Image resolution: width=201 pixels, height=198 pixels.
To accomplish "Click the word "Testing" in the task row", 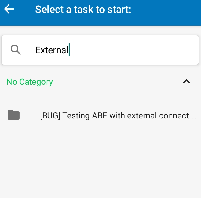I will [75, 115].
